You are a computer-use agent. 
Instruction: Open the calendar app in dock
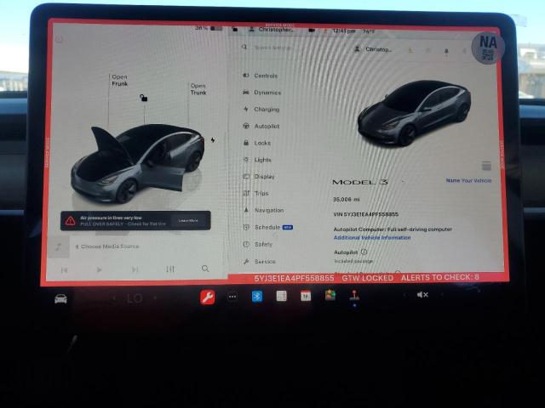pyautogui.click(x=305, y=296)
